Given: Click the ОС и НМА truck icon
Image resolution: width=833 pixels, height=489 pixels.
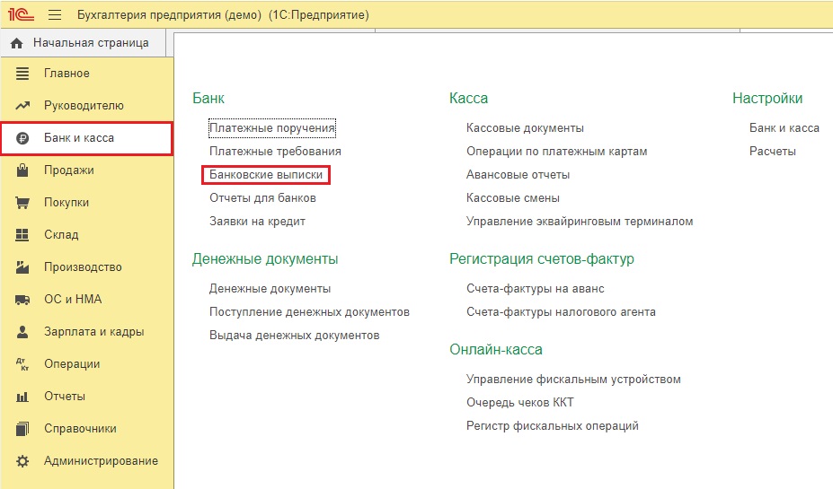Looking at the screenshot, I should pos(23,300).
